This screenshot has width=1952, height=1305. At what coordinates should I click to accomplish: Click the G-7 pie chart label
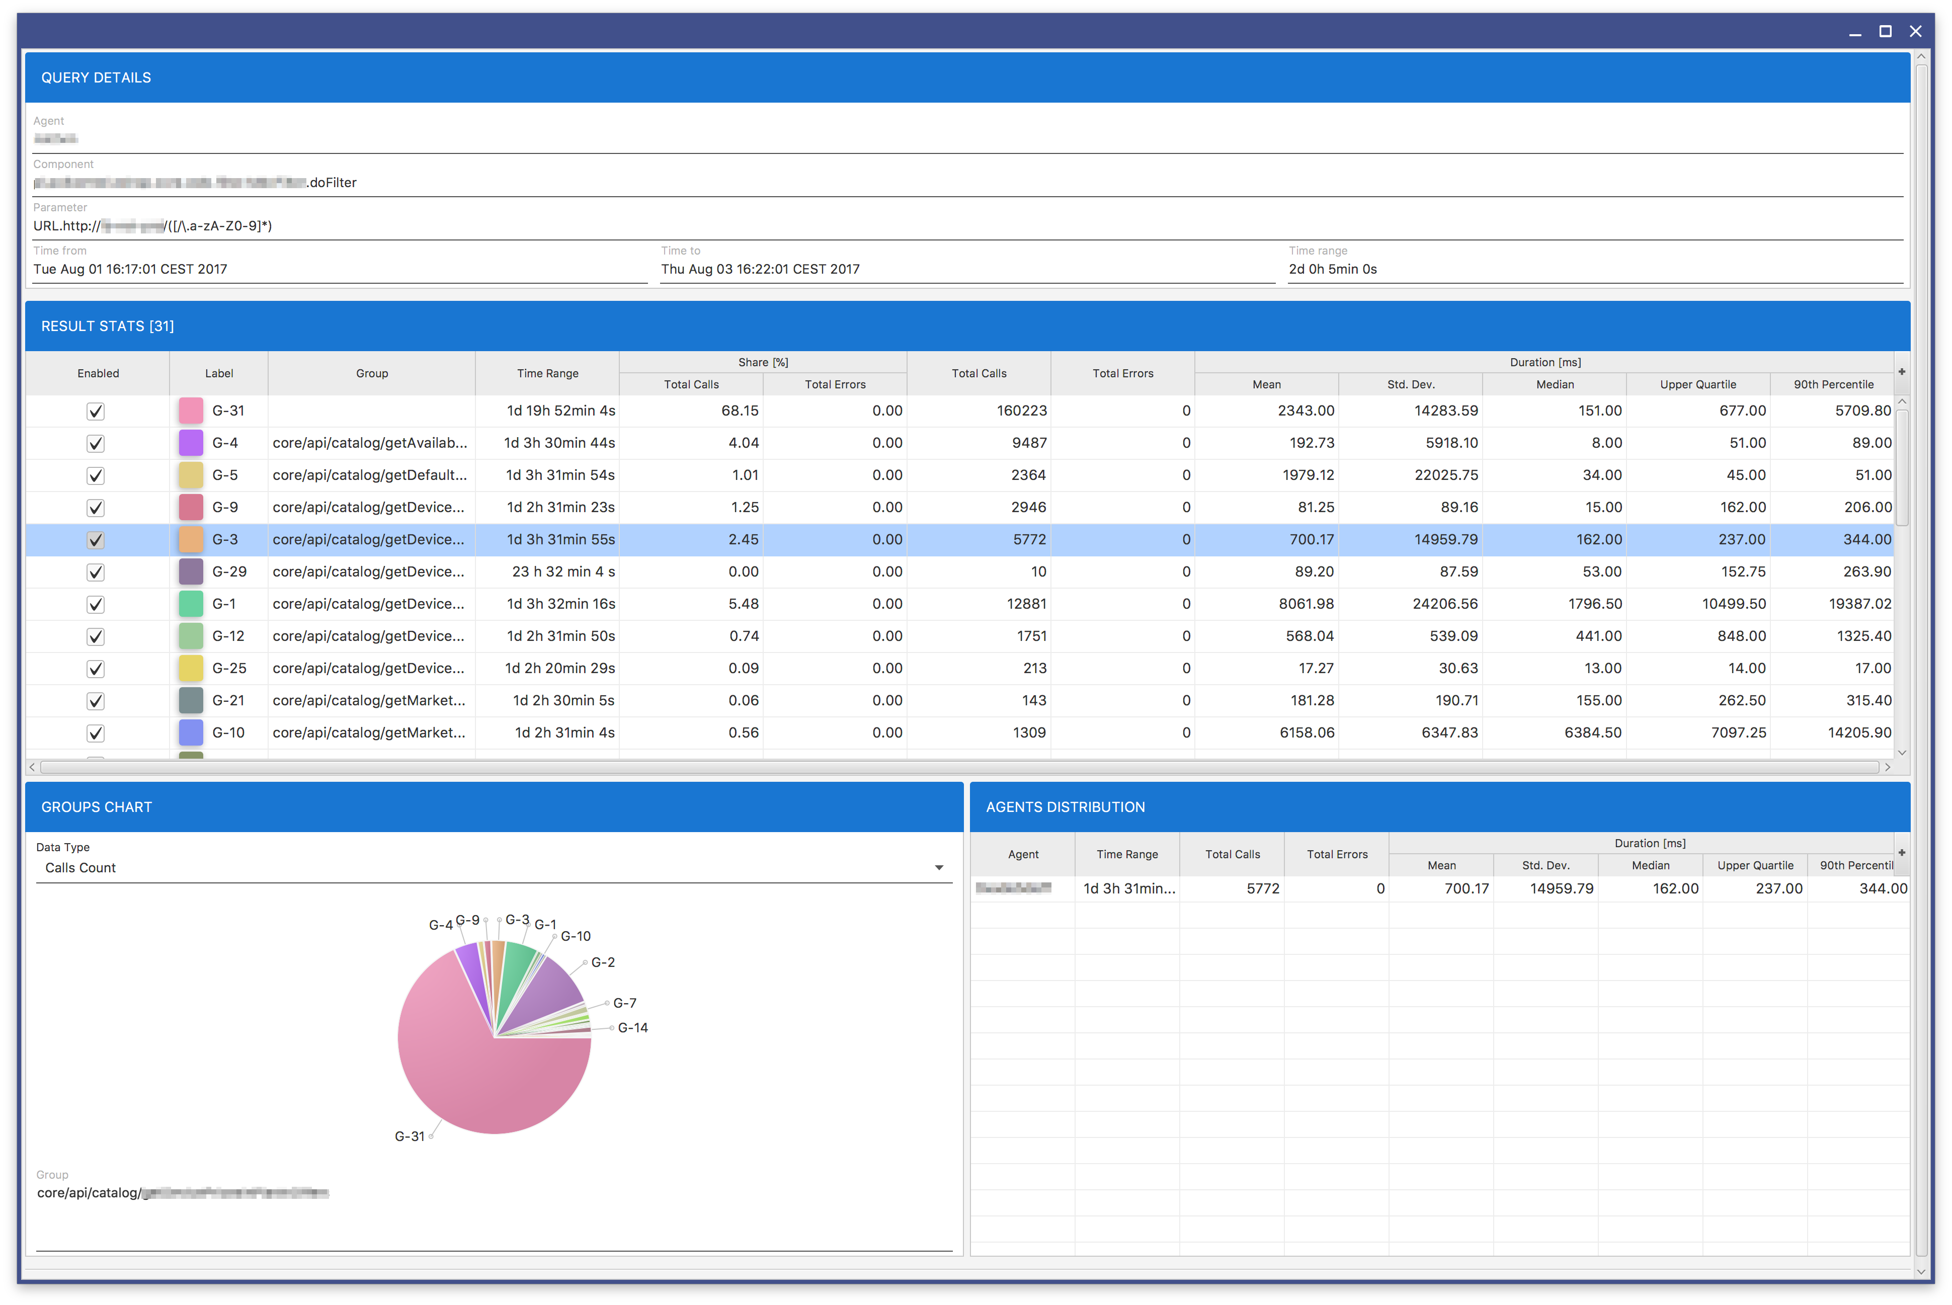coord(625,1003)
